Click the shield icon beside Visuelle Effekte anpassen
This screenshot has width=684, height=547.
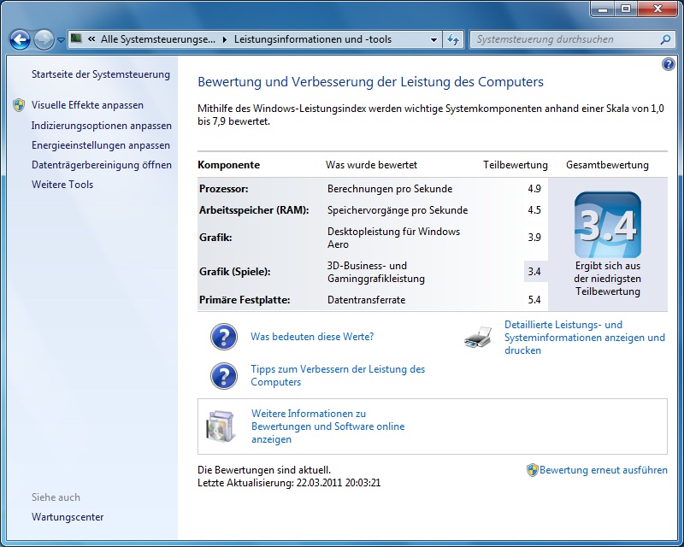19,105
